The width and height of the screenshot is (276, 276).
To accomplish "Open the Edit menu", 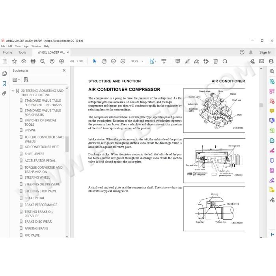I will coord(10,46).
